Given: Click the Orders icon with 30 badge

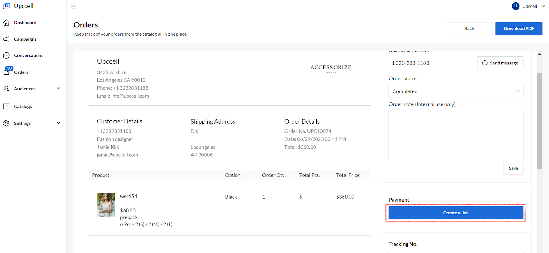Looking at the screenshot, I should click(x=7, y=71).
